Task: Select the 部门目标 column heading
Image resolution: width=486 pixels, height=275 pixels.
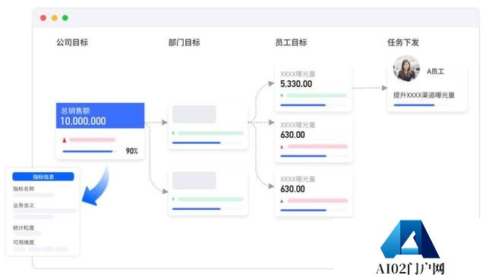Action: coord(184,42)
